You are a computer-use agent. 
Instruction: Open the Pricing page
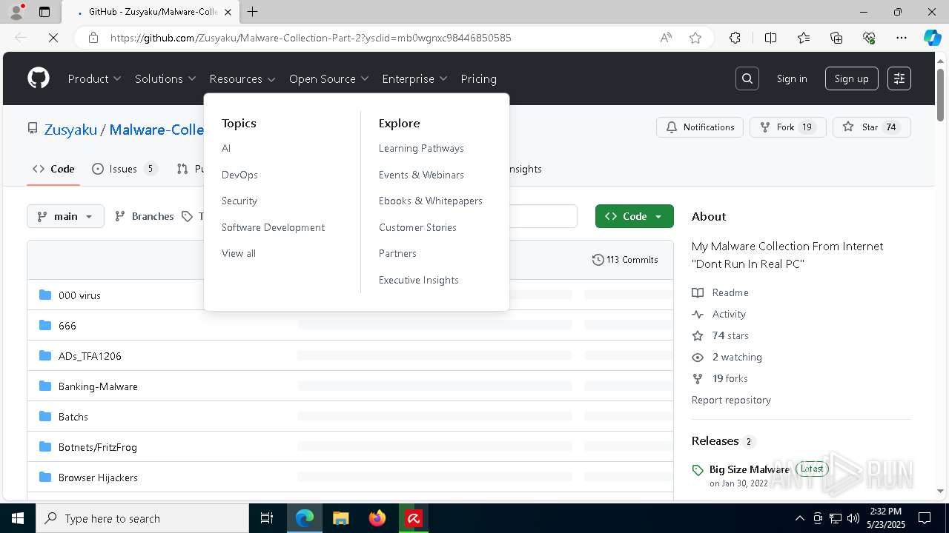(x=478, y=78)
